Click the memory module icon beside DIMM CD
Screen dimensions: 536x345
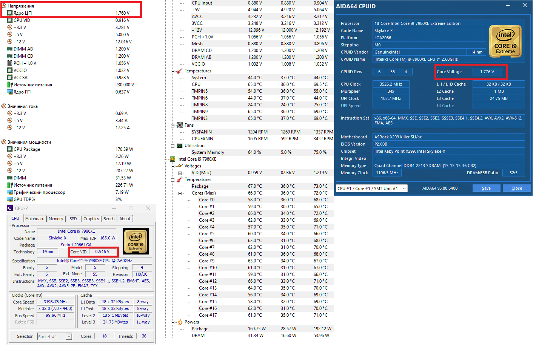click(x=10, y=56)
